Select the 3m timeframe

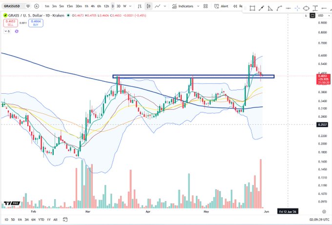point(54,6)
